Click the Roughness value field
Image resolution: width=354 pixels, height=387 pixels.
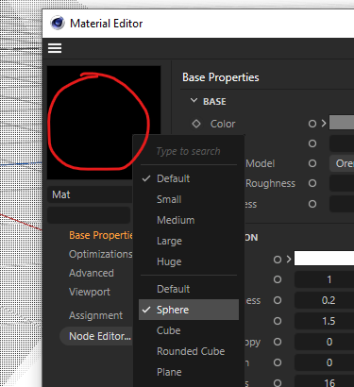point(342,183)
